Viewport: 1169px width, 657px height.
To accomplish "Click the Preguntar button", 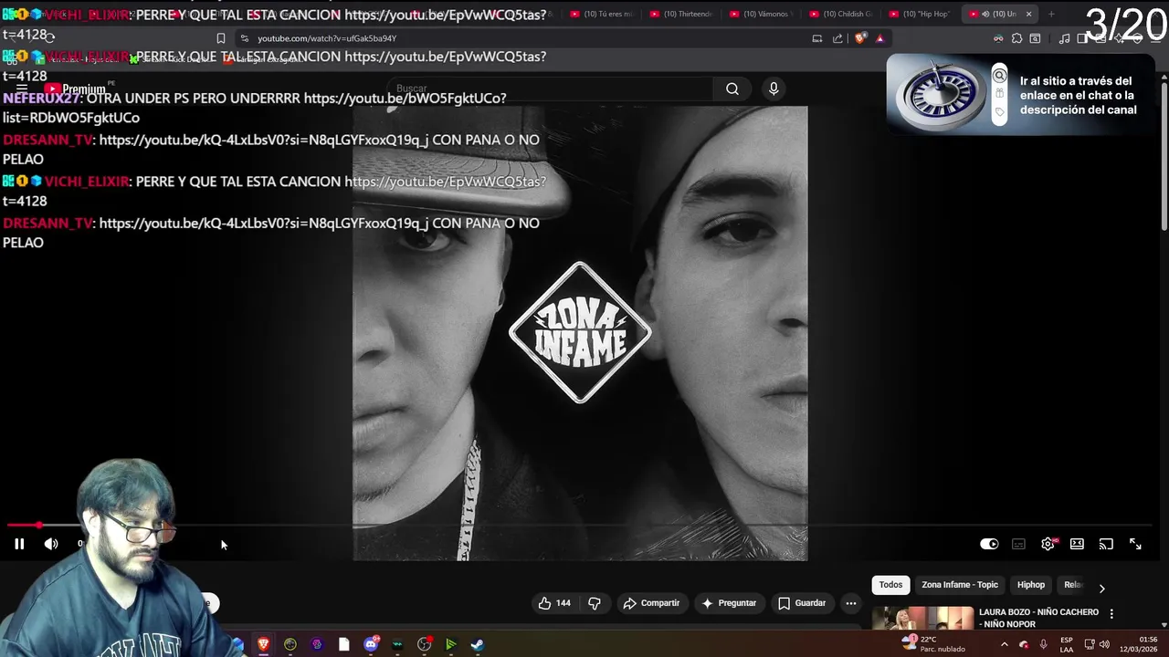I will tap(729, 603).
